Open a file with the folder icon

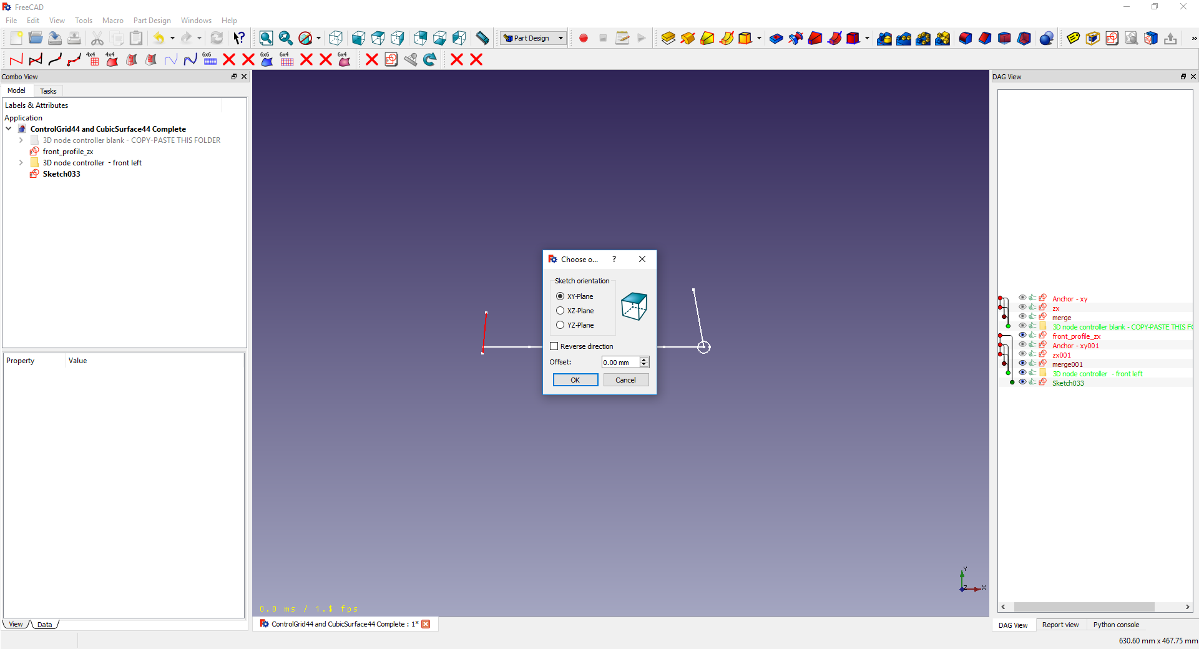tap(36, 38)
